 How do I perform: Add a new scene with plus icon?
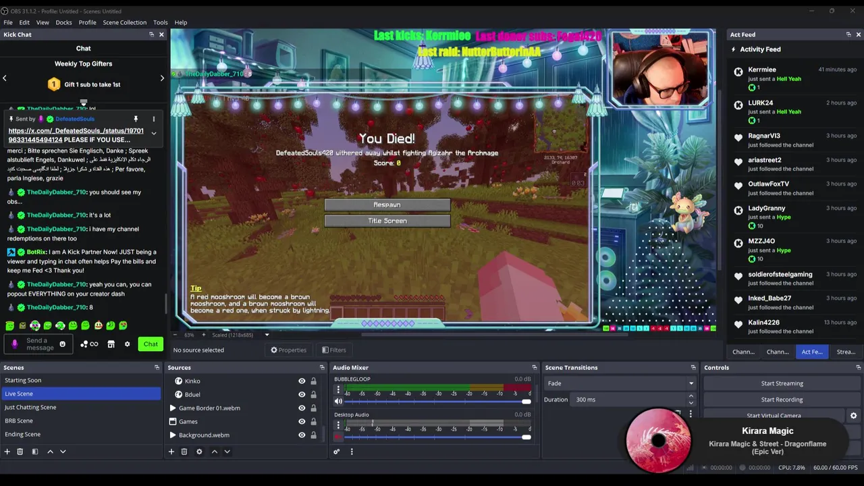click(7, 452)
